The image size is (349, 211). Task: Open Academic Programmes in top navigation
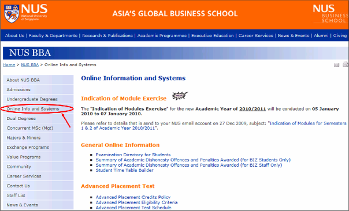coord(162,36)
